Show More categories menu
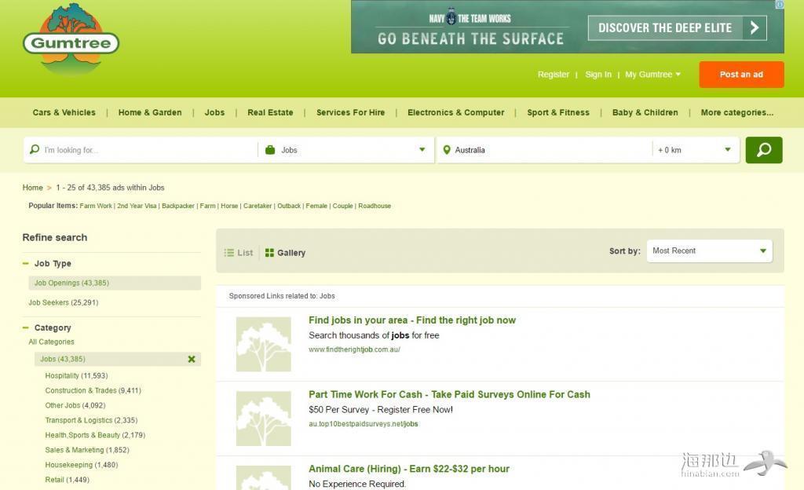 [736, 112]
